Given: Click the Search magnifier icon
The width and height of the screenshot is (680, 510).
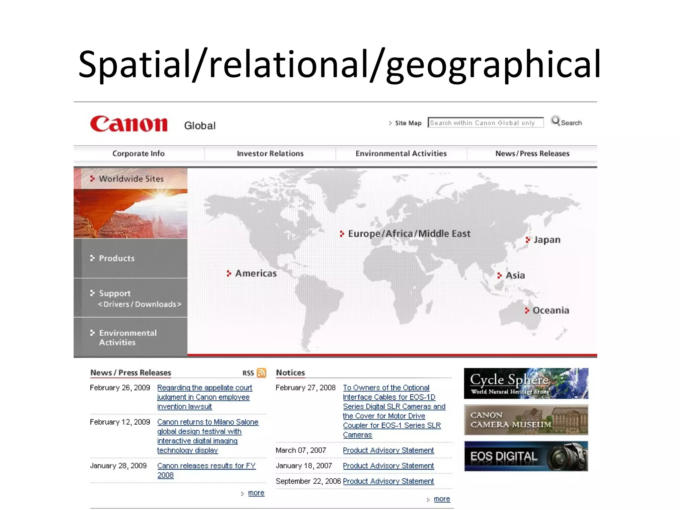Looking at the screenshot, I should point(555,121).
